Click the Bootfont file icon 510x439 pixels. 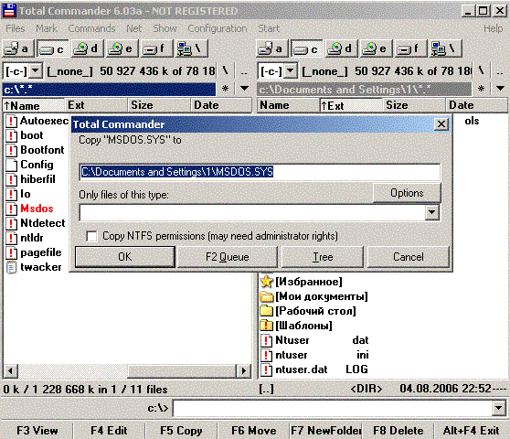tap(11, 150)
